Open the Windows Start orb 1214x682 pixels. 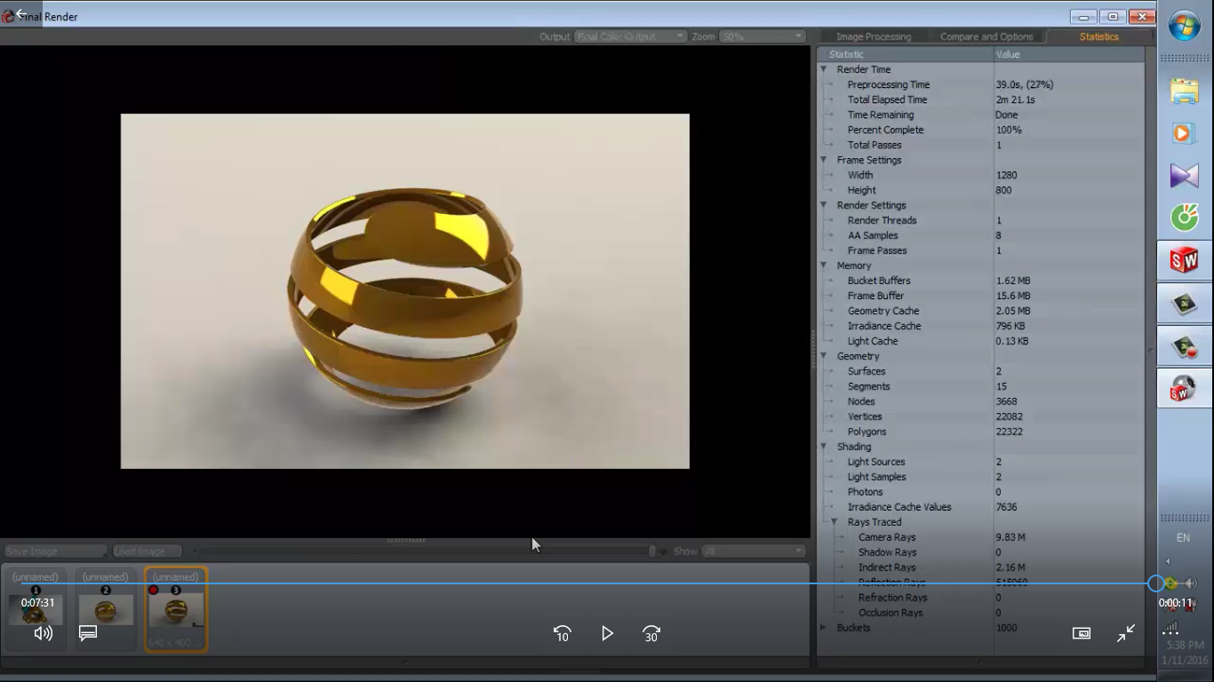click(1185, 26)
